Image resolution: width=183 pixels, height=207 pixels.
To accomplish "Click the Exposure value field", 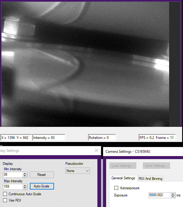I will point(160,195).
